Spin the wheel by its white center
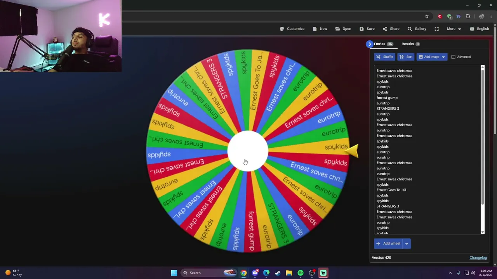 click(248, 151)
